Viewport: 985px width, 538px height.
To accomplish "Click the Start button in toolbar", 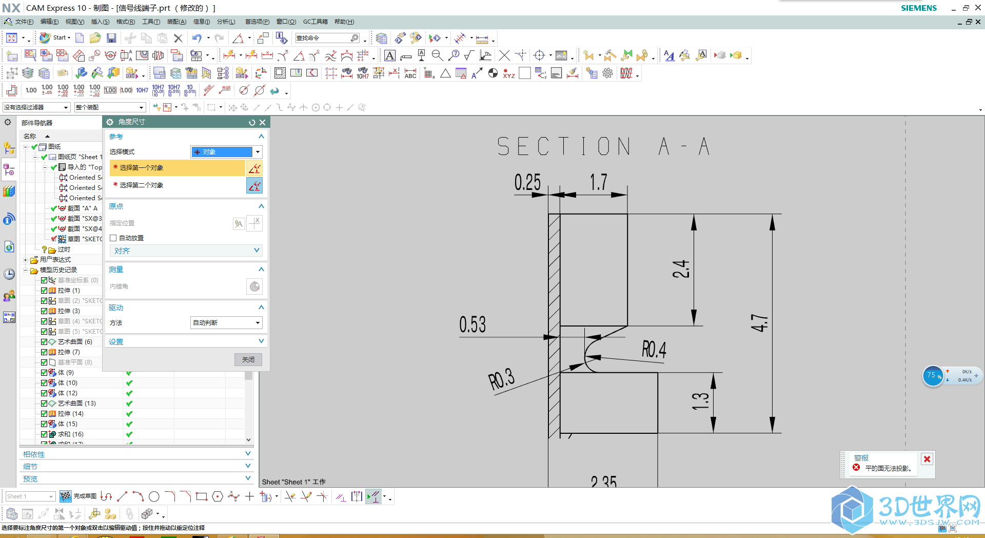I will pos(55,38).
